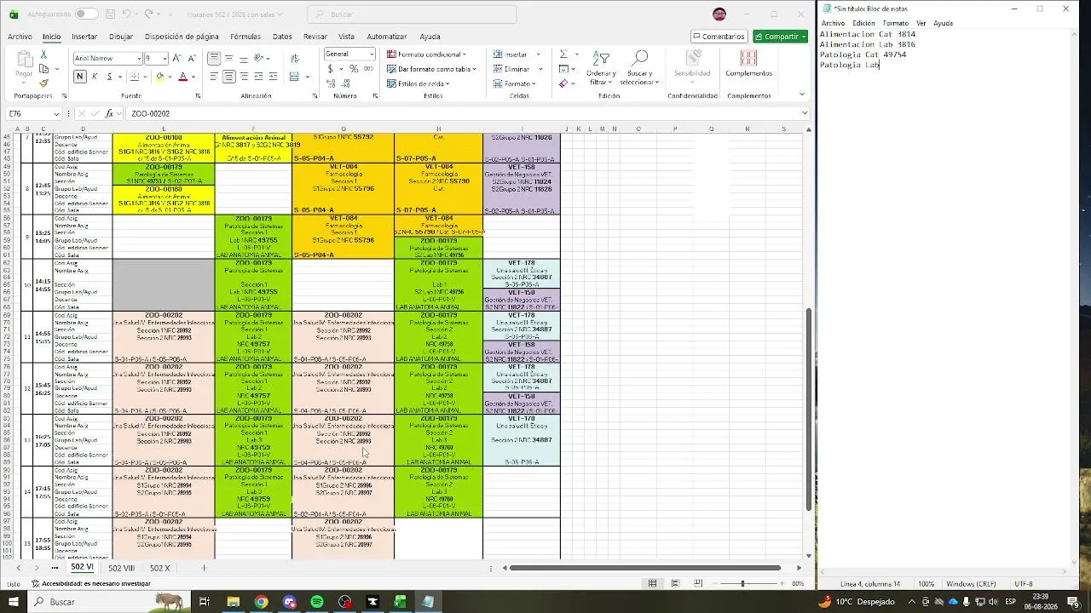Open Spotify from the Windows taskbar
The image size is (1091, 613).
tap(317, 602)
